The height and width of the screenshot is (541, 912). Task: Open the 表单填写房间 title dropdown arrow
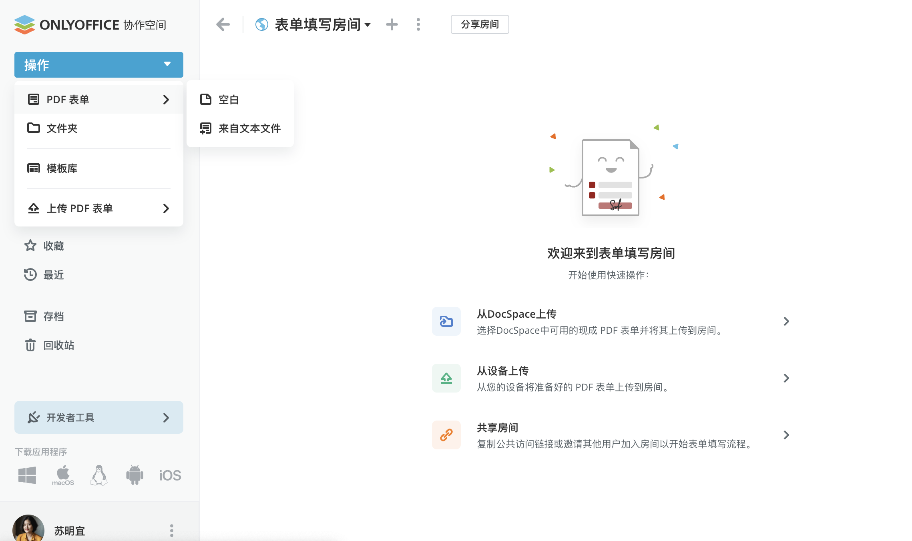click(368, 25)
